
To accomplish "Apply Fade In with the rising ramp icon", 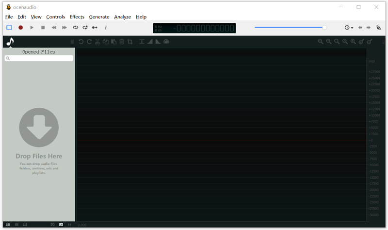I will click(x=150, y=42).
